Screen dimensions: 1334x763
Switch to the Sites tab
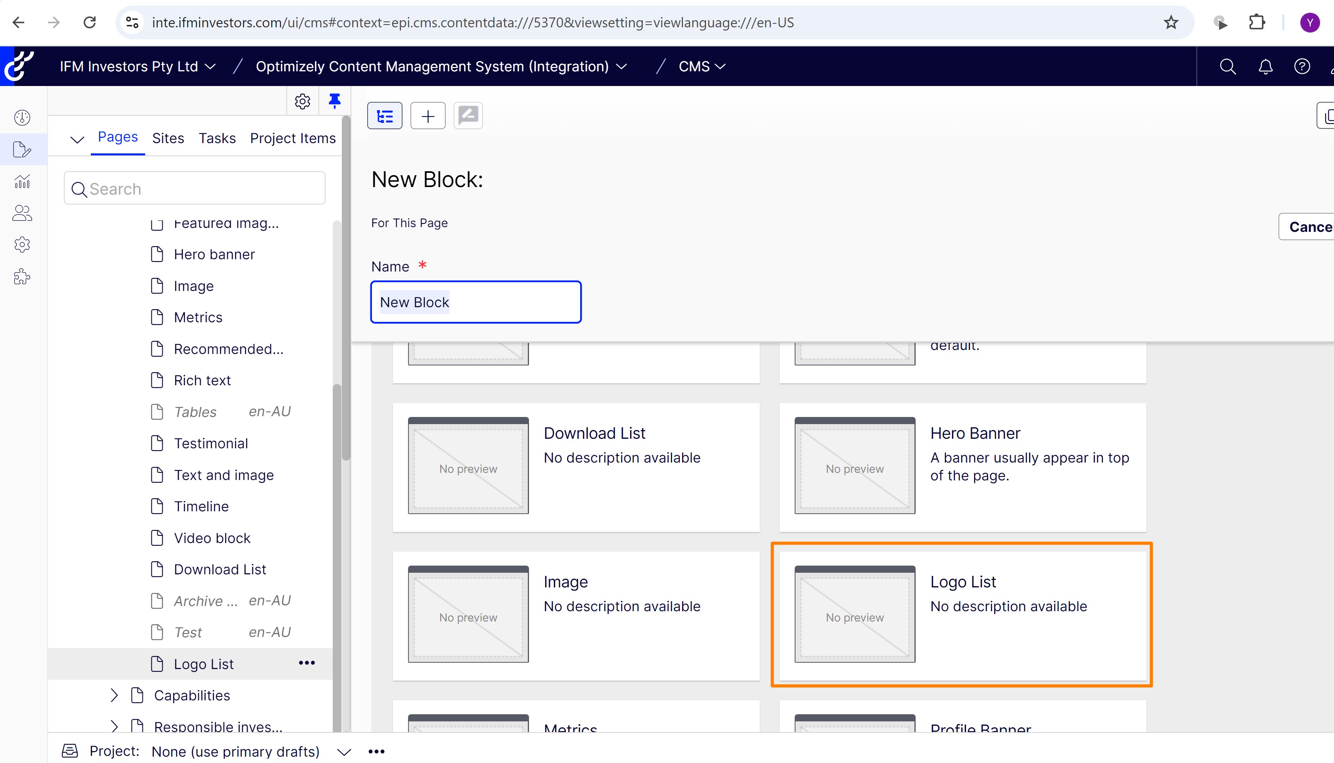tap(168, 138)
